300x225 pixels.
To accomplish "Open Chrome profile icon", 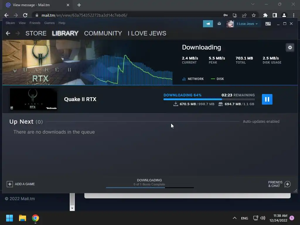I will point(284,15).
